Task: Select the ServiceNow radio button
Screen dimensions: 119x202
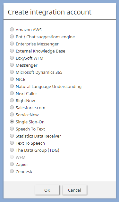Action: pos(12,114)
